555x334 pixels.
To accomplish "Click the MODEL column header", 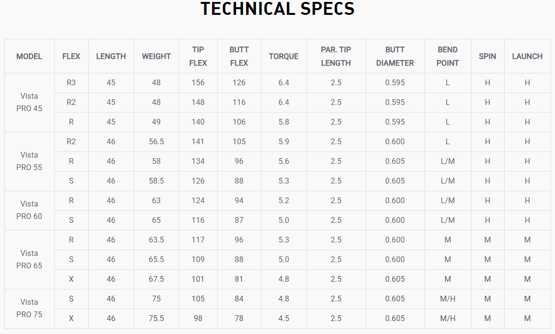I will [29, 56].
